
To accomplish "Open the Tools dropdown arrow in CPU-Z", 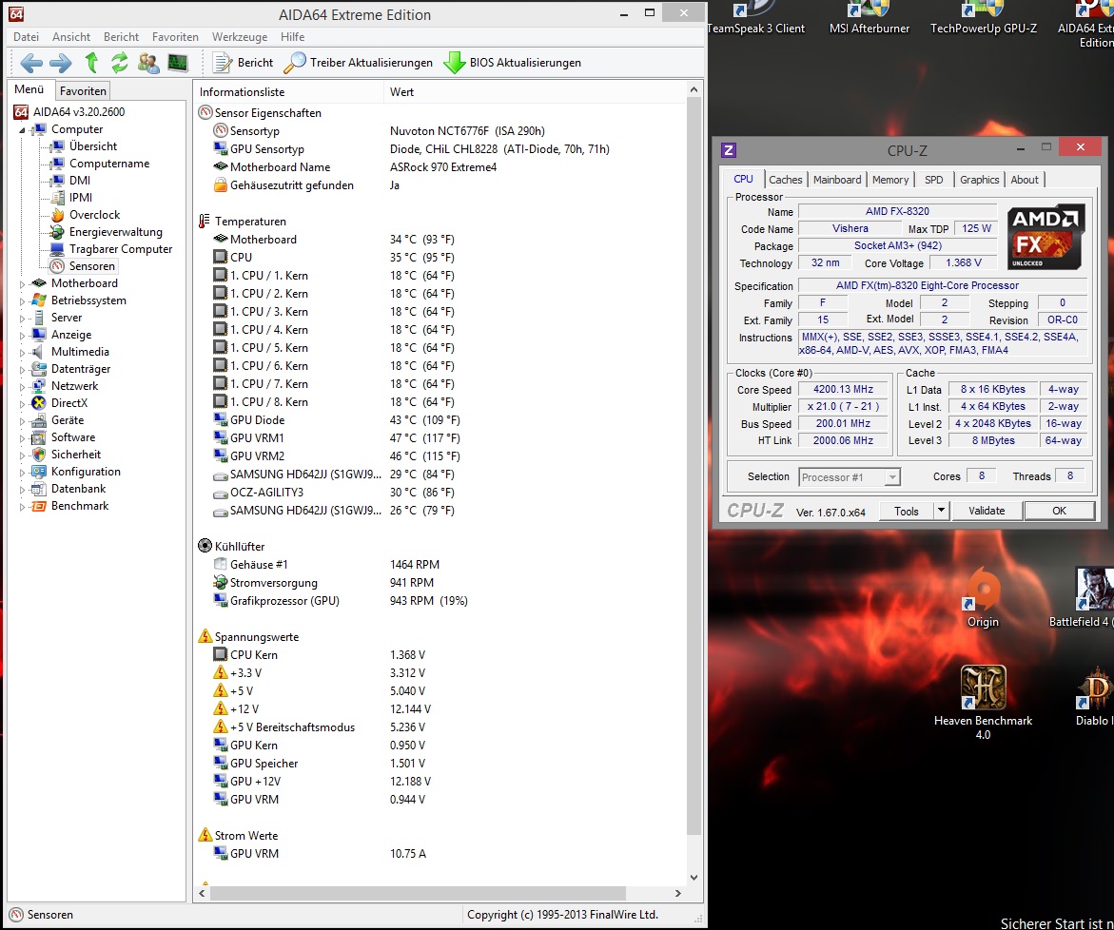I will [941, 511].
